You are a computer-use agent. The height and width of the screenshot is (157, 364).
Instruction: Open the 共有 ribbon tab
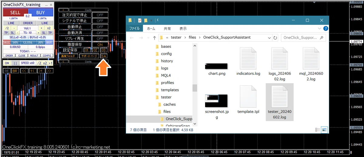tap(167, 28)
